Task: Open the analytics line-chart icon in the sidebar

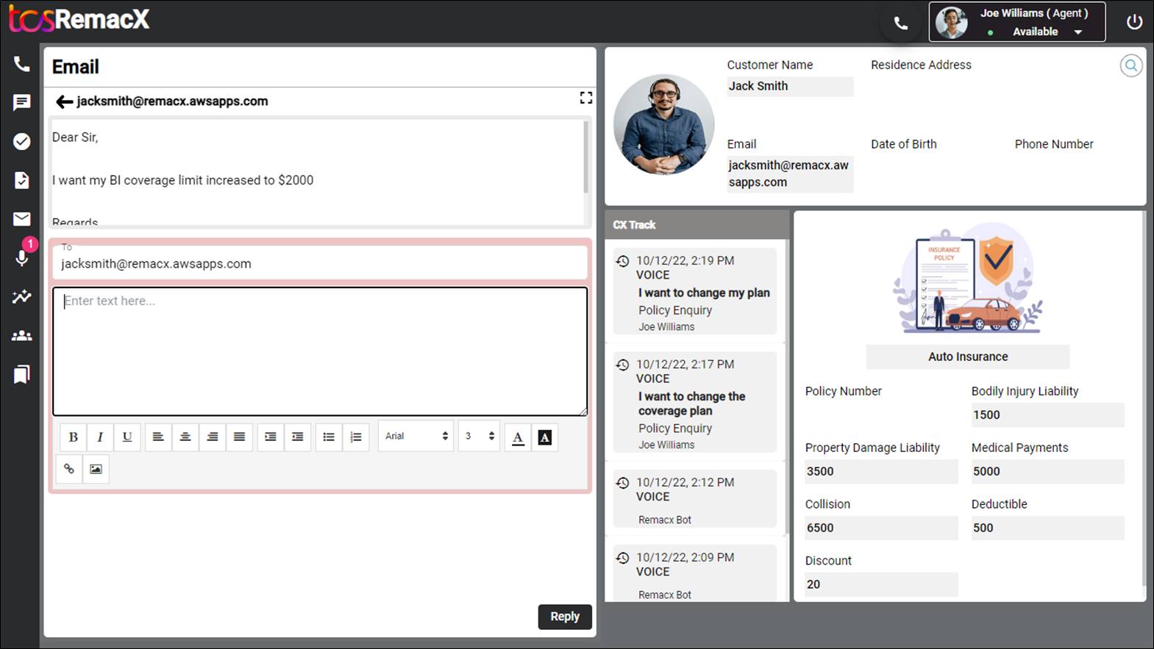Action: (x=21, y=297)
